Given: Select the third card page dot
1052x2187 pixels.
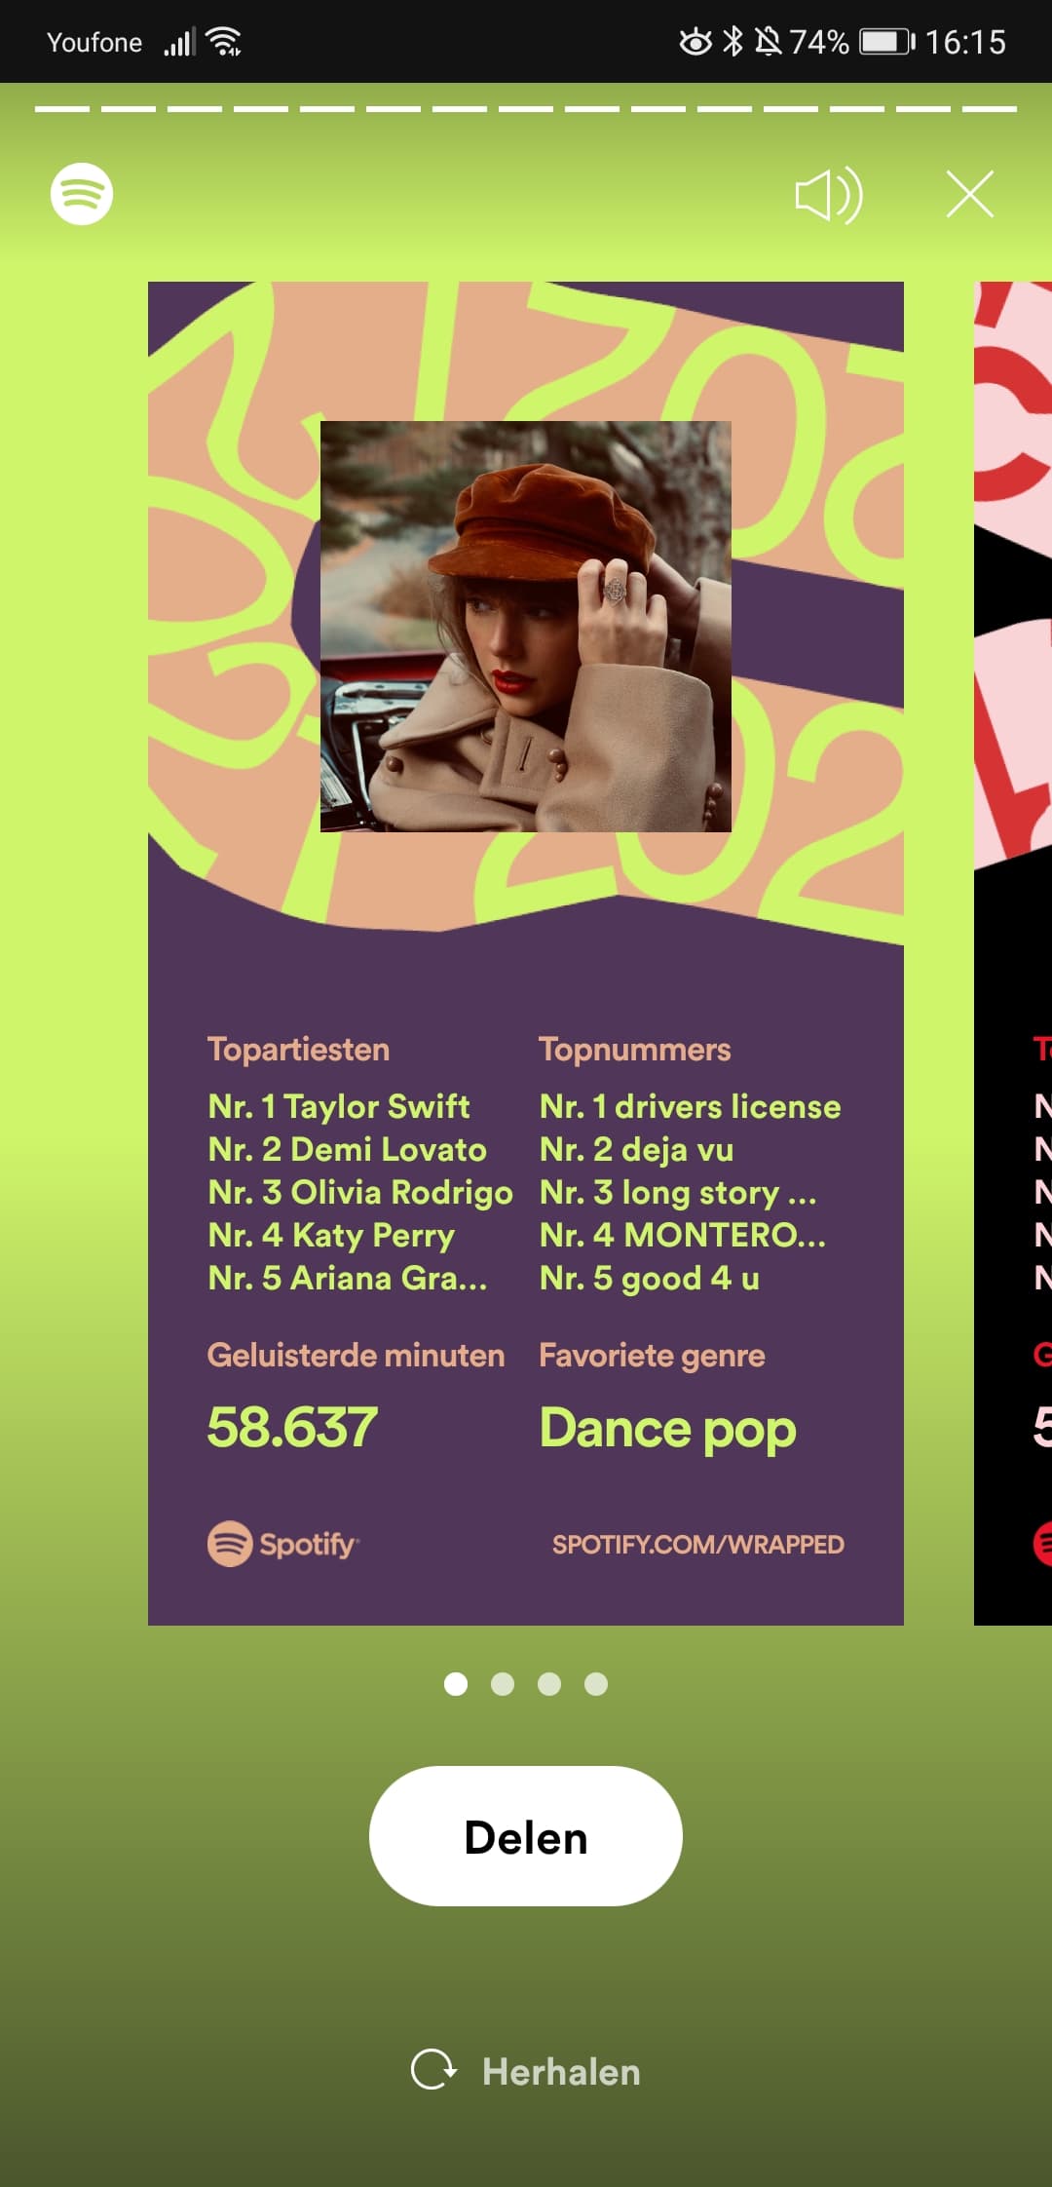Looking at the screenshot, I should (549, 1684).
